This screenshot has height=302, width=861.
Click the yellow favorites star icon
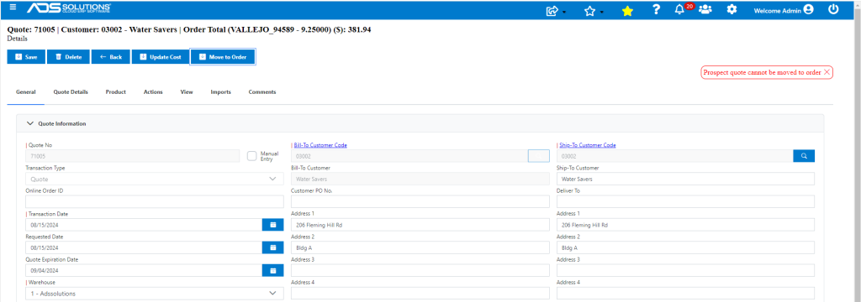point(627,10)
